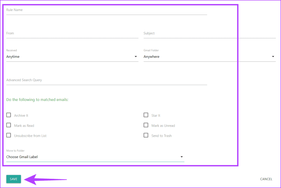
Task: Enable the Archive It checkbox
Action: tap(8, 115)
